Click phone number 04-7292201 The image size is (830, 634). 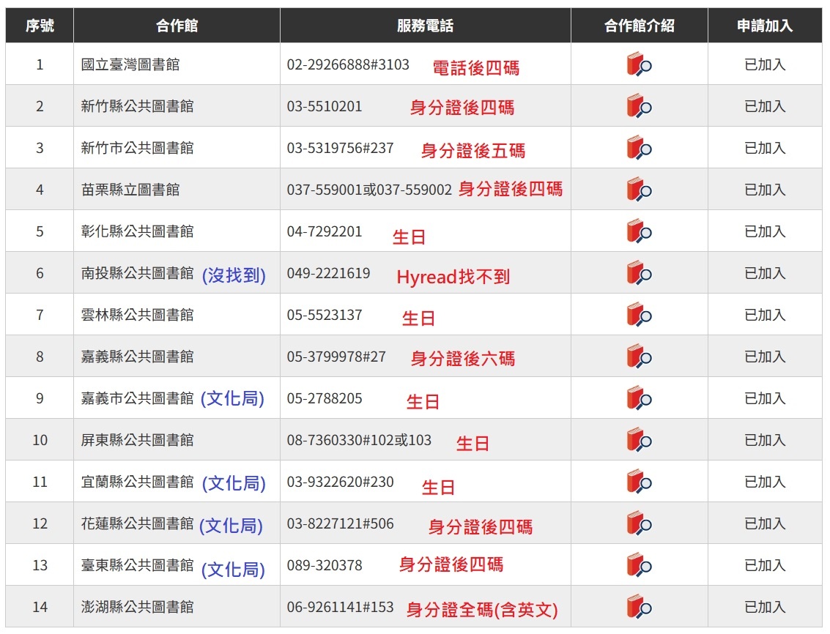325,232
